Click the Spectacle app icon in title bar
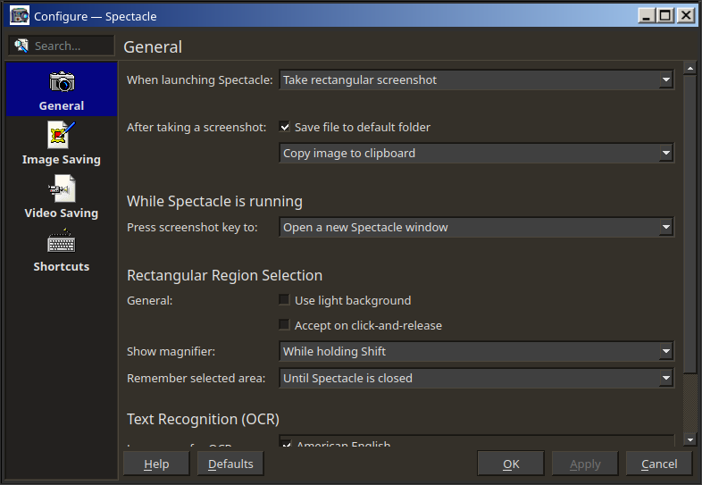The height and width of the screenshot is (485, 702). pos(20,16)
